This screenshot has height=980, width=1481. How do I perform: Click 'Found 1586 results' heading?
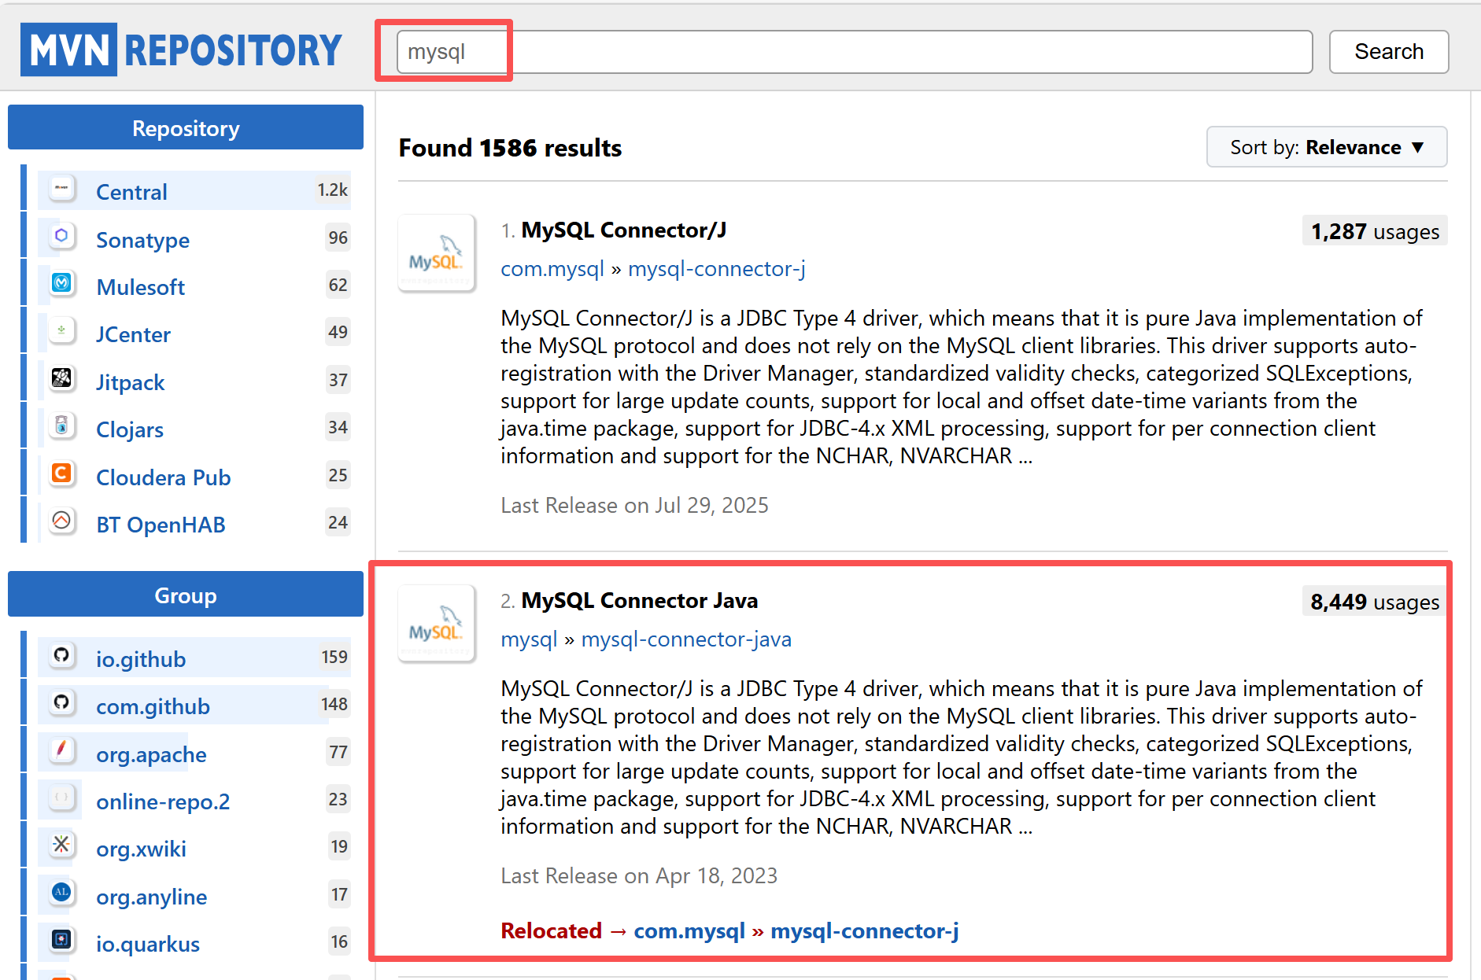click(x=510, y=148)
